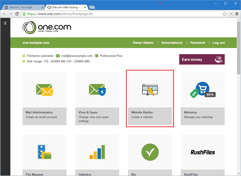Open the Bix checkmark icon
This screenshot has width=241, height=176.
[150, 152]
